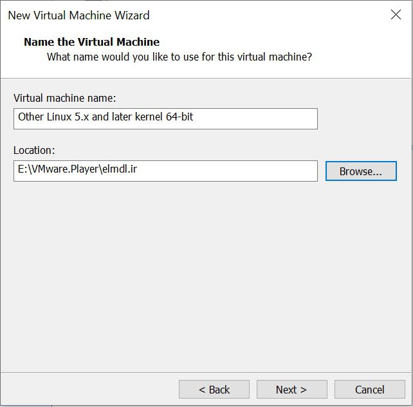Select the 'Location:' label

[34, 150]
